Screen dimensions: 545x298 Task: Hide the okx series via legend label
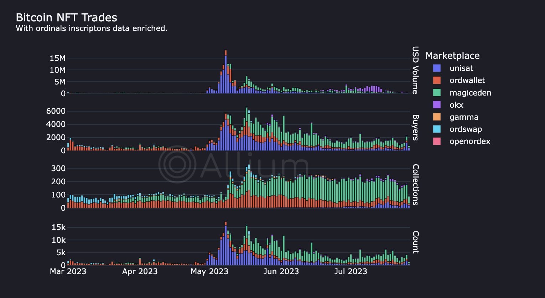[456, 105]
